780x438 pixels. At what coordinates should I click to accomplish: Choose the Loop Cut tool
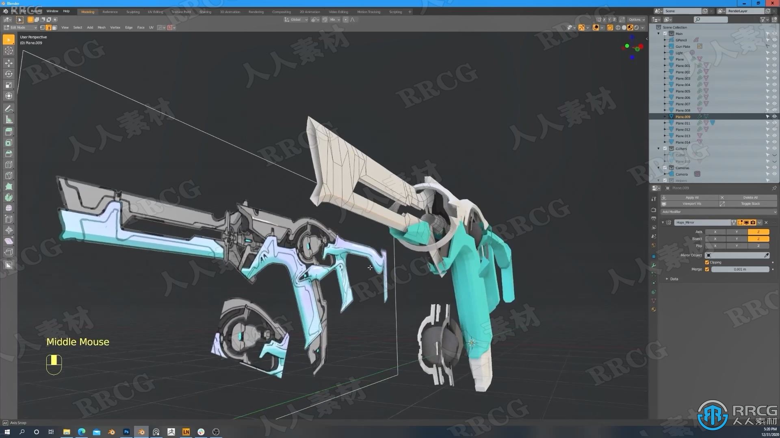click(9, 164)
